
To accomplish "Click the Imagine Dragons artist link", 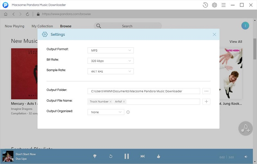I will coord(22,109).
